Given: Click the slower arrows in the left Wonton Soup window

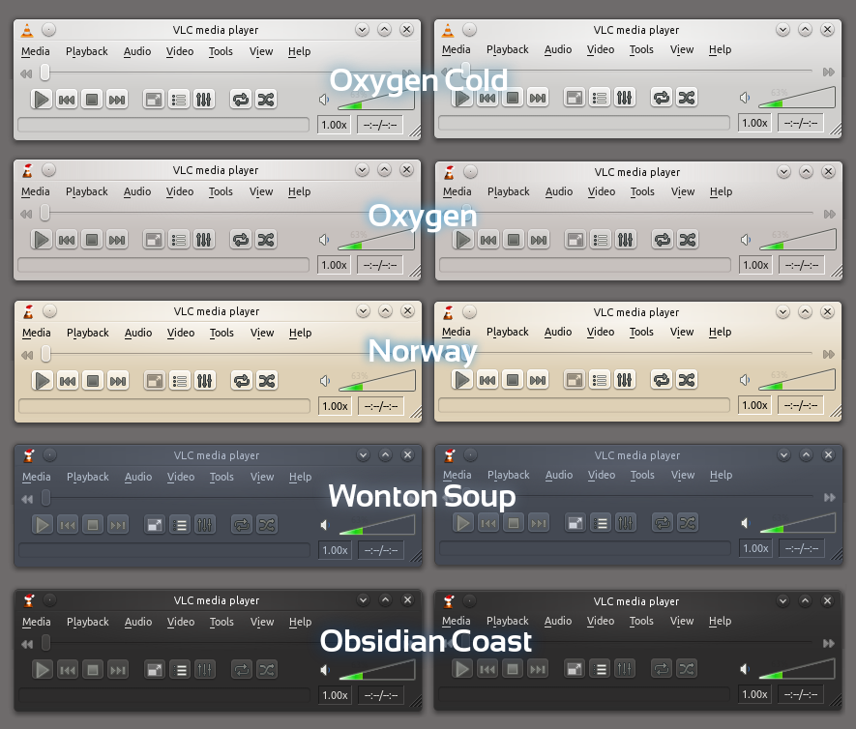Looking at the screenshot, I should pyautogui.click(x=27, y=499).
